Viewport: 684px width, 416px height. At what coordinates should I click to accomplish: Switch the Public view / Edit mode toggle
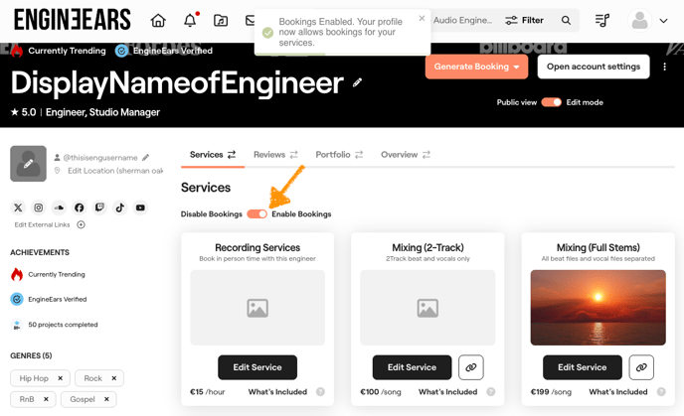coord(551,102)
